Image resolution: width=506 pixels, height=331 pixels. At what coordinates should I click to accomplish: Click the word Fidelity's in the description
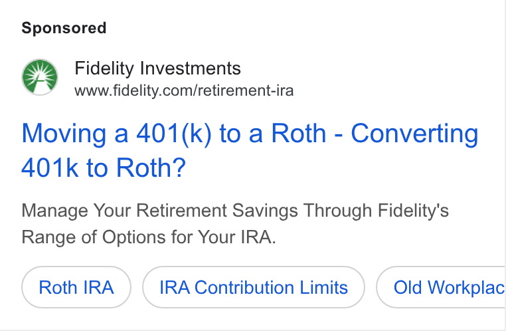point(414,211)
